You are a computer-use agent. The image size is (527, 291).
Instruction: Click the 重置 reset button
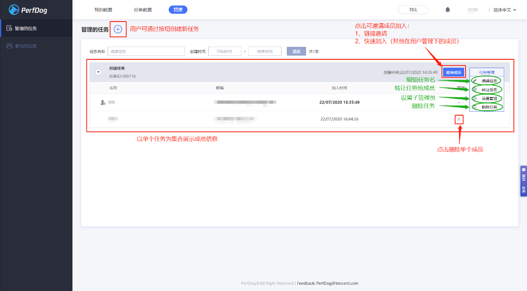(296, 51)
